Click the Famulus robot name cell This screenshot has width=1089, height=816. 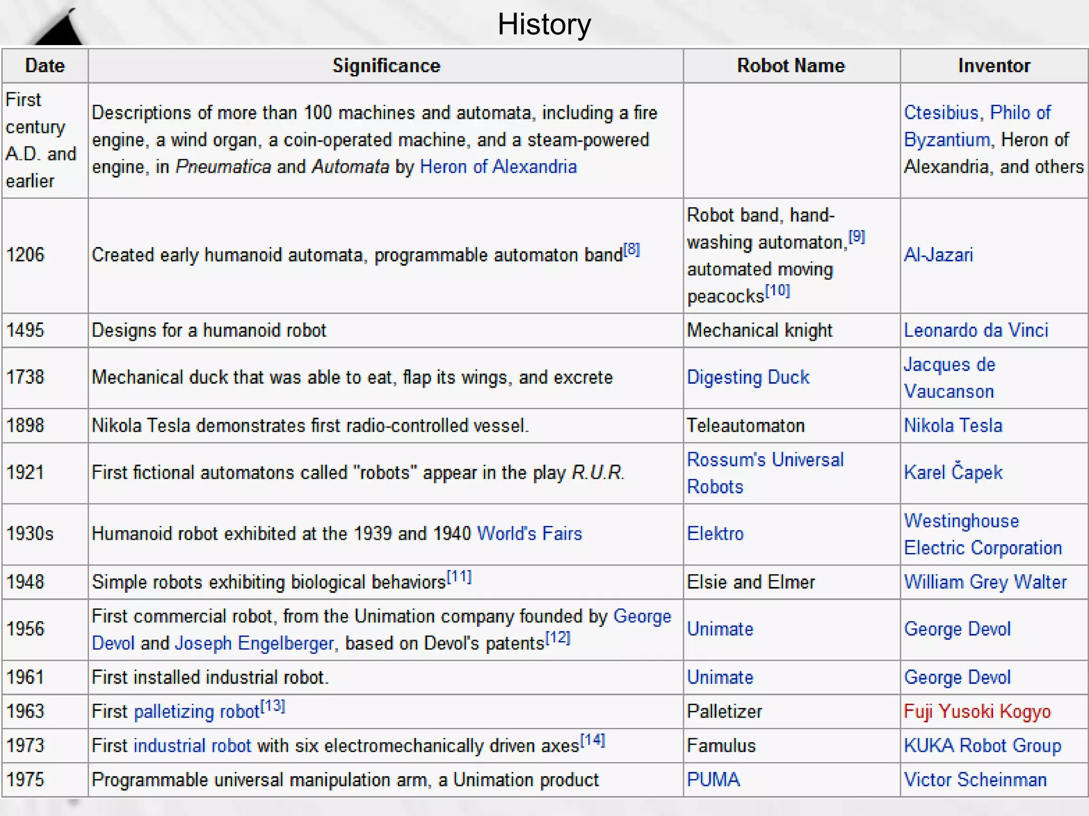click(x=791, y=746)
